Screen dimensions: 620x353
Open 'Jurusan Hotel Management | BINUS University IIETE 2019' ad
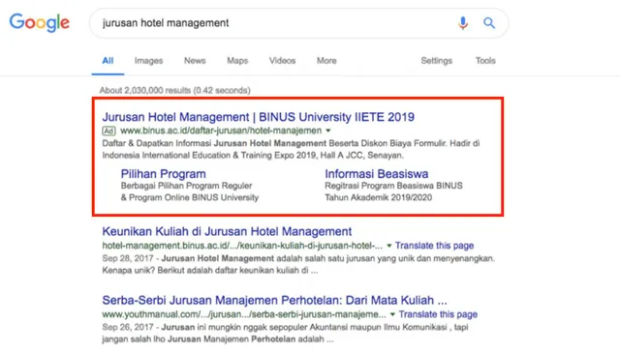[x=259, y=117]
